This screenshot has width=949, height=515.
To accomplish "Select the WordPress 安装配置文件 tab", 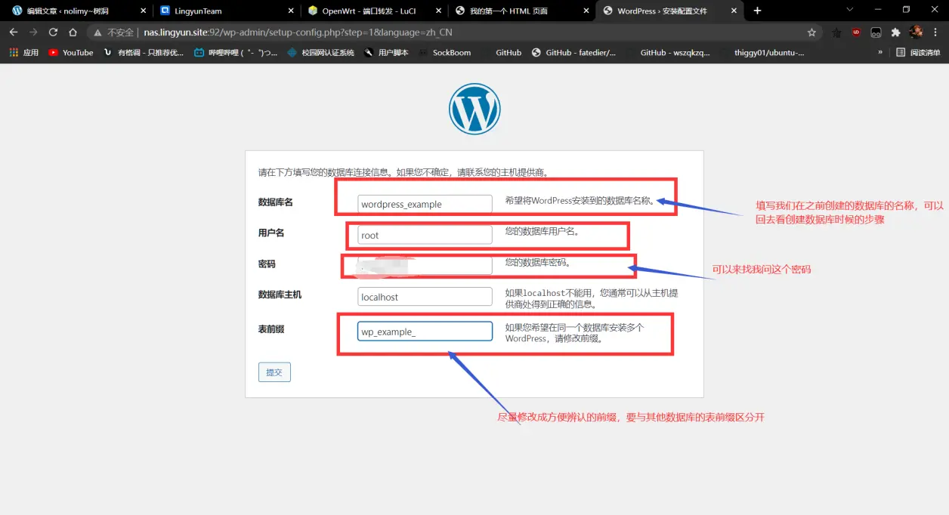I will (669, 11).
